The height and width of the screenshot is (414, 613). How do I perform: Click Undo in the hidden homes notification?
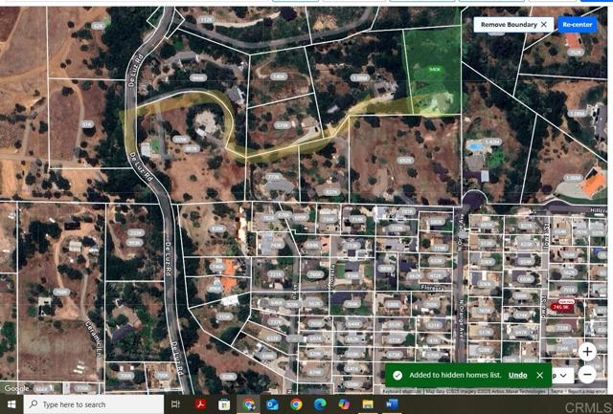coord(517,376)
